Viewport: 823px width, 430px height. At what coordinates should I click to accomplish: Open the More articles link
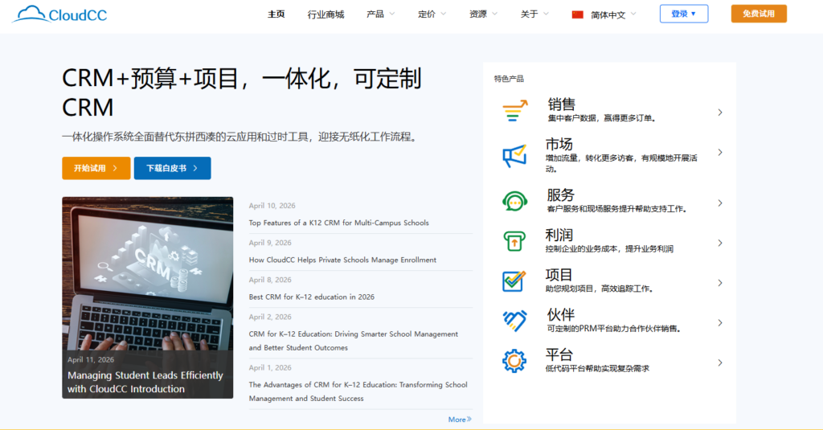tap(460, 419)
